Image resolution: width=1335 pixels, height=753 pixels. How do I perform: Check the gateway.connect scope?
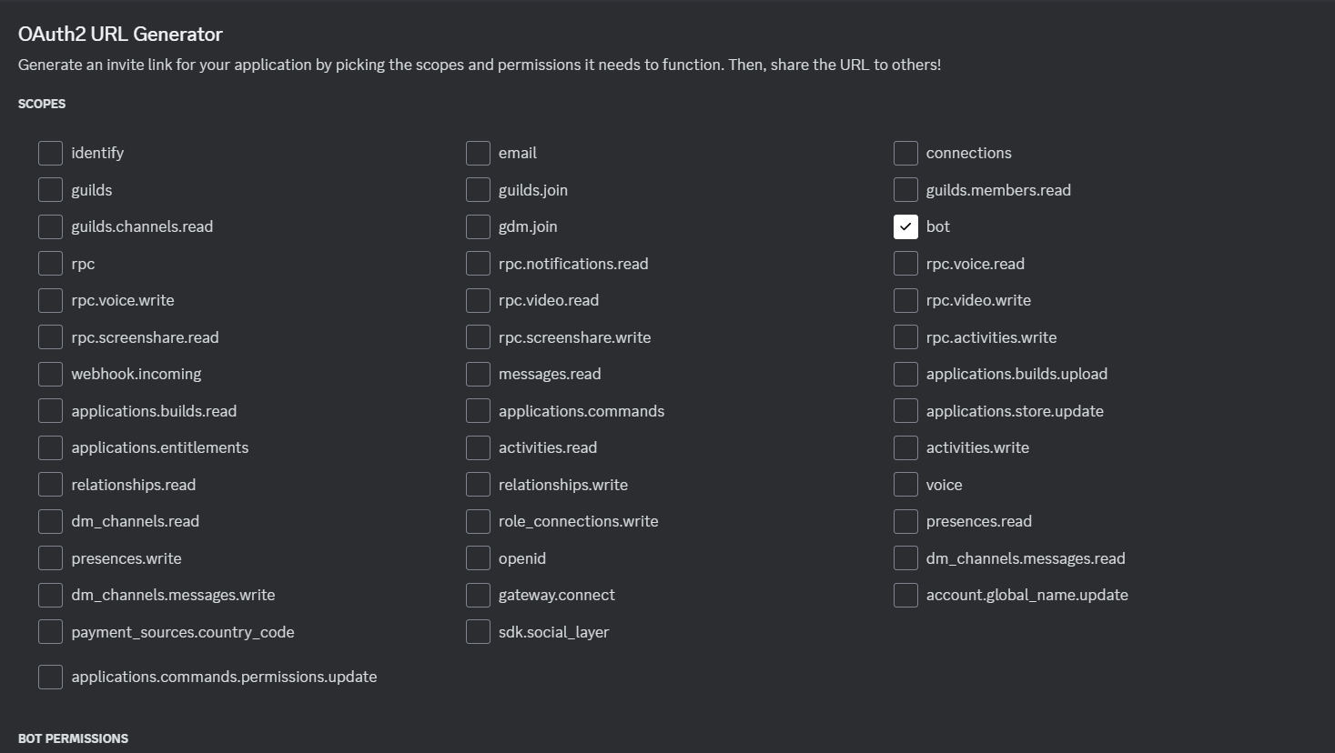click(x=478, y=595)
